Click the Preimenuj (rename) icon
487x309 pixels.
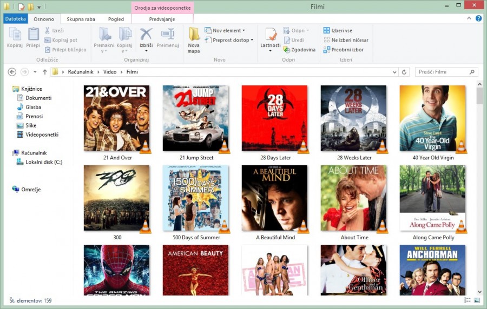pyautogui.click(x=168, y=35)
